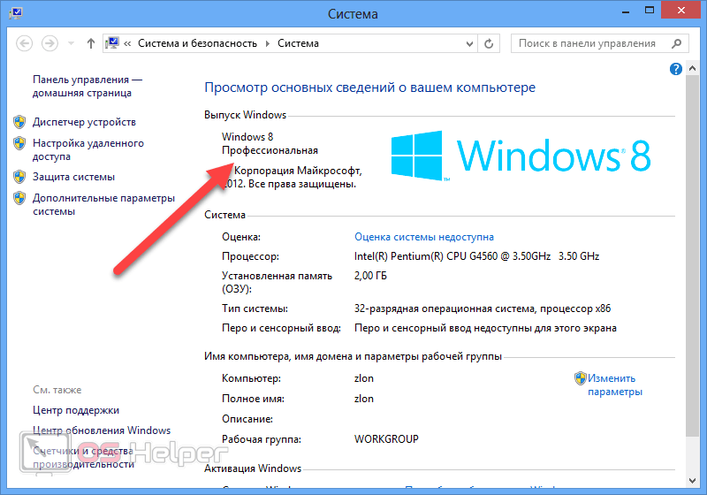Click the vertical scrollbar thumb
This screenshot has height=495, width=707.
[x=693, y=255]
